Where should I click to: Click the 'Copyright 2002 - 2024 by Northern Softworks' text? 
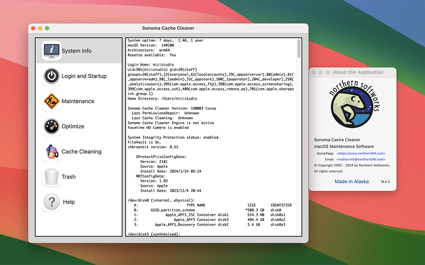[352, 165]
